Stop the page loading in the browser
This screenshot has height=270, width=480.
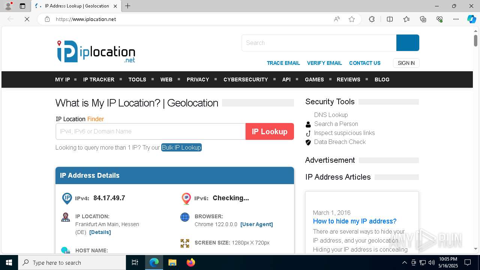(x=27, y=19)
